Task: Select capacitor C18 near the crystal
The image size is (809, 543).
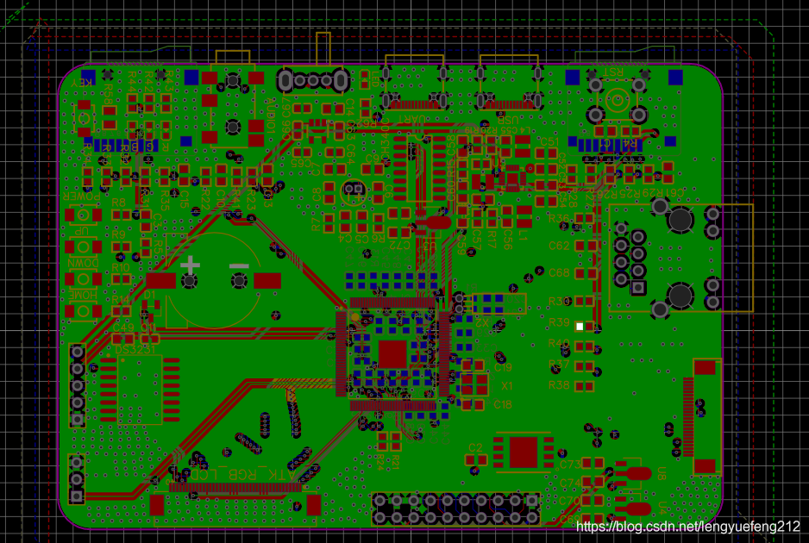Action: (473, 405)
